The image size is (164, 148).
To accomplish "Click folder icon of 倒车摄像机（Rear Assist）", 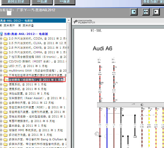I will pyautogui.click(x=5, y=98).
